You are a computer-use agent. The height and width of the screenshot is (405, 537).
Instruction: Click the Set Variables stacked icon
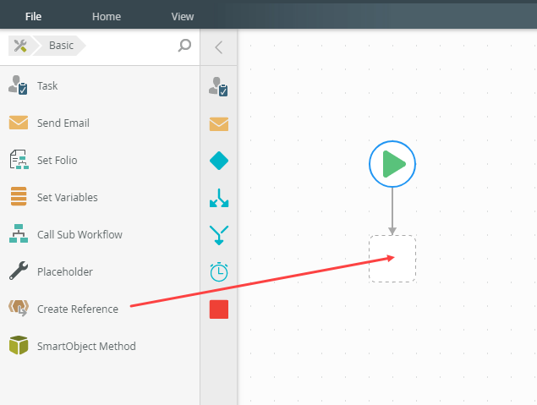point(19,196)
